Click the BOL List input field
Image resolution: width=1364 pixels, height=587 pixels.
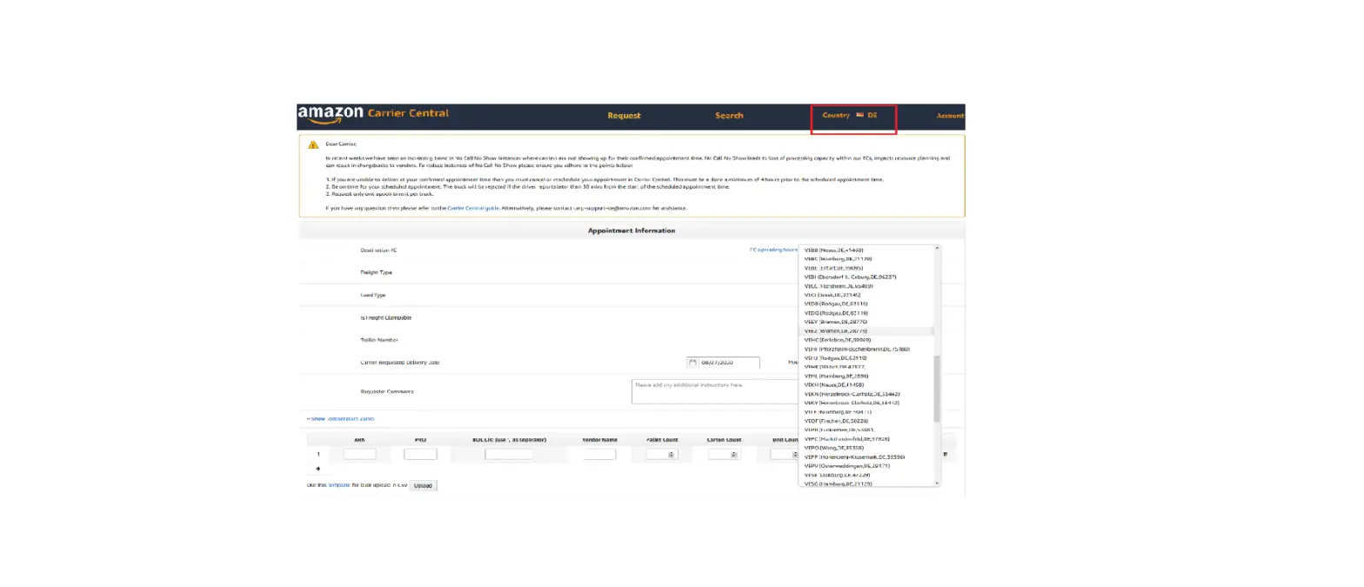pos(509,454)
